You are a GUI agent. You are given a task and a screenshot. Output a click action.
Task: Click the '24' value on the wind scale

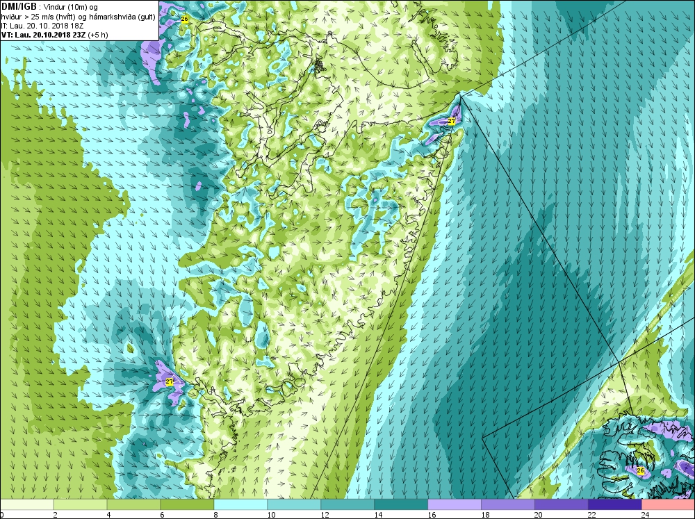tap(646, 515)
